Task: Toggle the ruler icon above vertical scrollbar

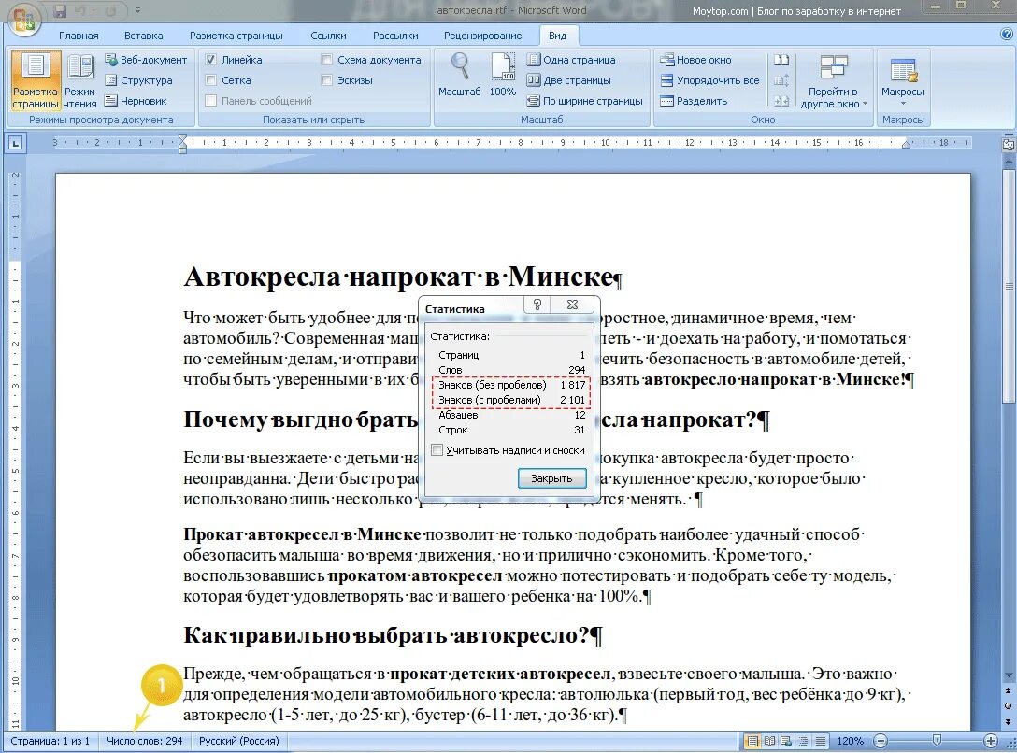Action: (x=1009, y=145)
